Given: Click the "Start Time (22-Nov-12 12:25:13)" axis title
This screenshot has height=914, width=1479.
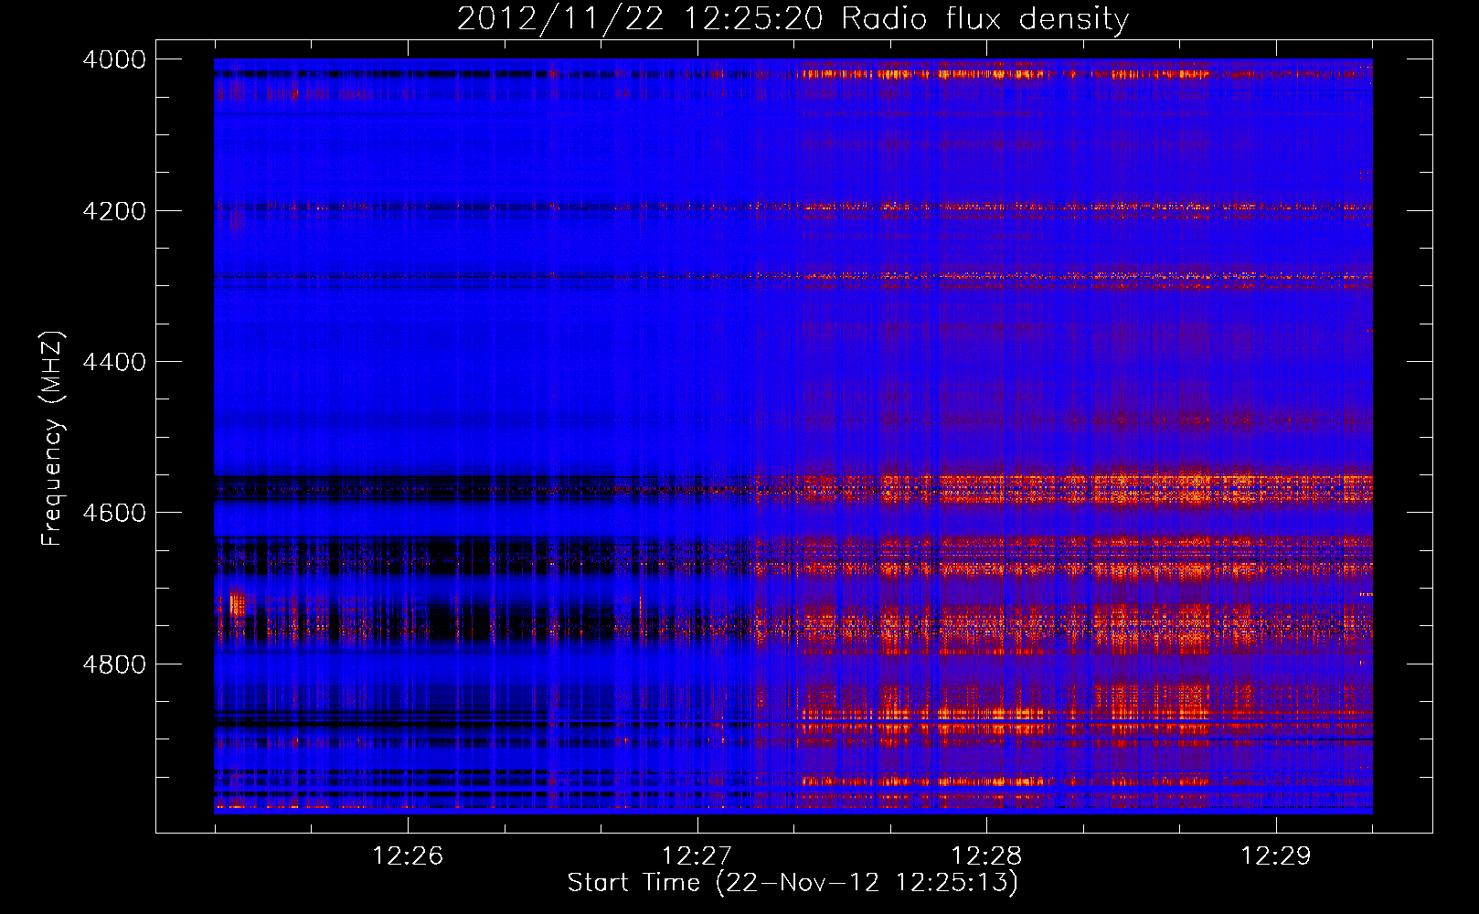Looking at the screenshot, I should 793,883.
